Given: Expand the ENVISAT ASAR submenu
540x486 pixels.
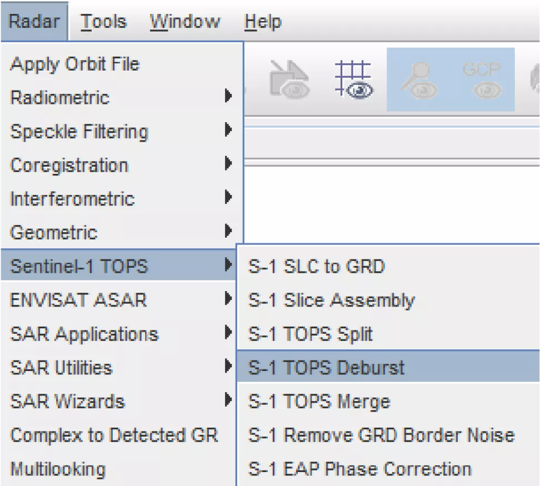Looking at the screenshot, I should 119,300.
